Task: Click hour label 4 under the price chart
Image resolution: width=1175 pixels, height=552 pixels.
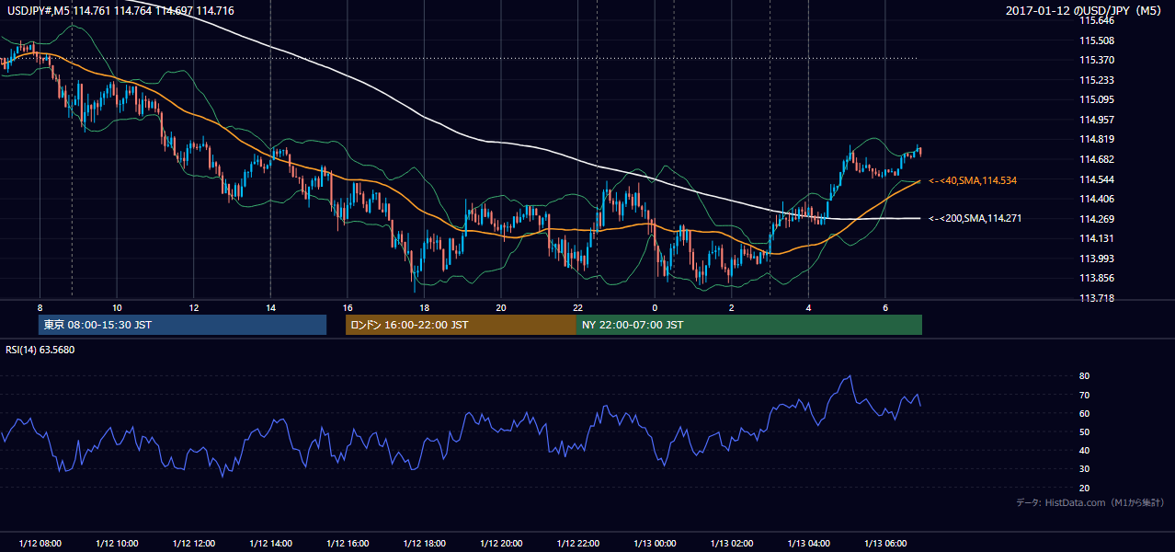Action: tap(808, 307)
